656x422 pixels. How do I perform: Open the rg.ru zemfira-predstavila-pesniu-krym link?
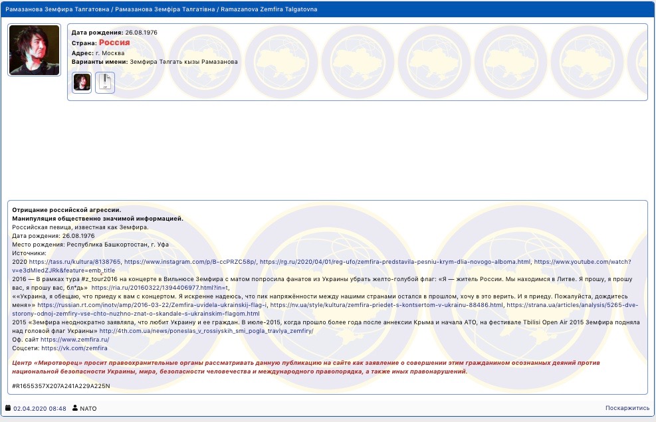coord(395,262)
